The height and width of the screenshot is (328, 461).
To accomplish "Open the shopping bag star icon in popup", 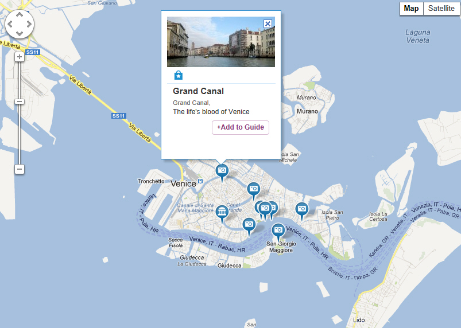I will pos(179,76).
